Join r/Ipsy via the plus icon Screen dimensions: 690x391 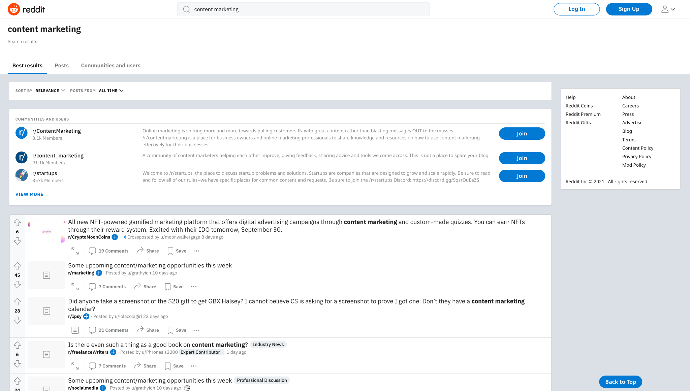coord(86,317)
